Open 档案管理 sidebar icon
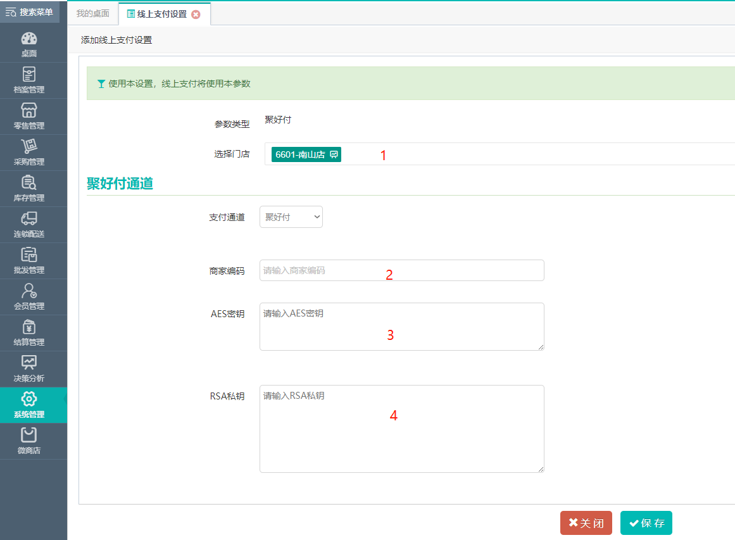 pyautogui.click(x=29, y=75)
